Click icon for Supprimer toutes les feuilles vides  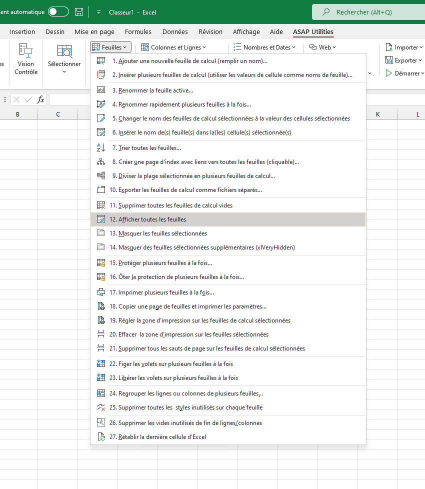tap(100, 205)
